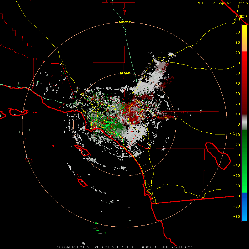Select the "-10" value on velocity scale

click(237, 135)
